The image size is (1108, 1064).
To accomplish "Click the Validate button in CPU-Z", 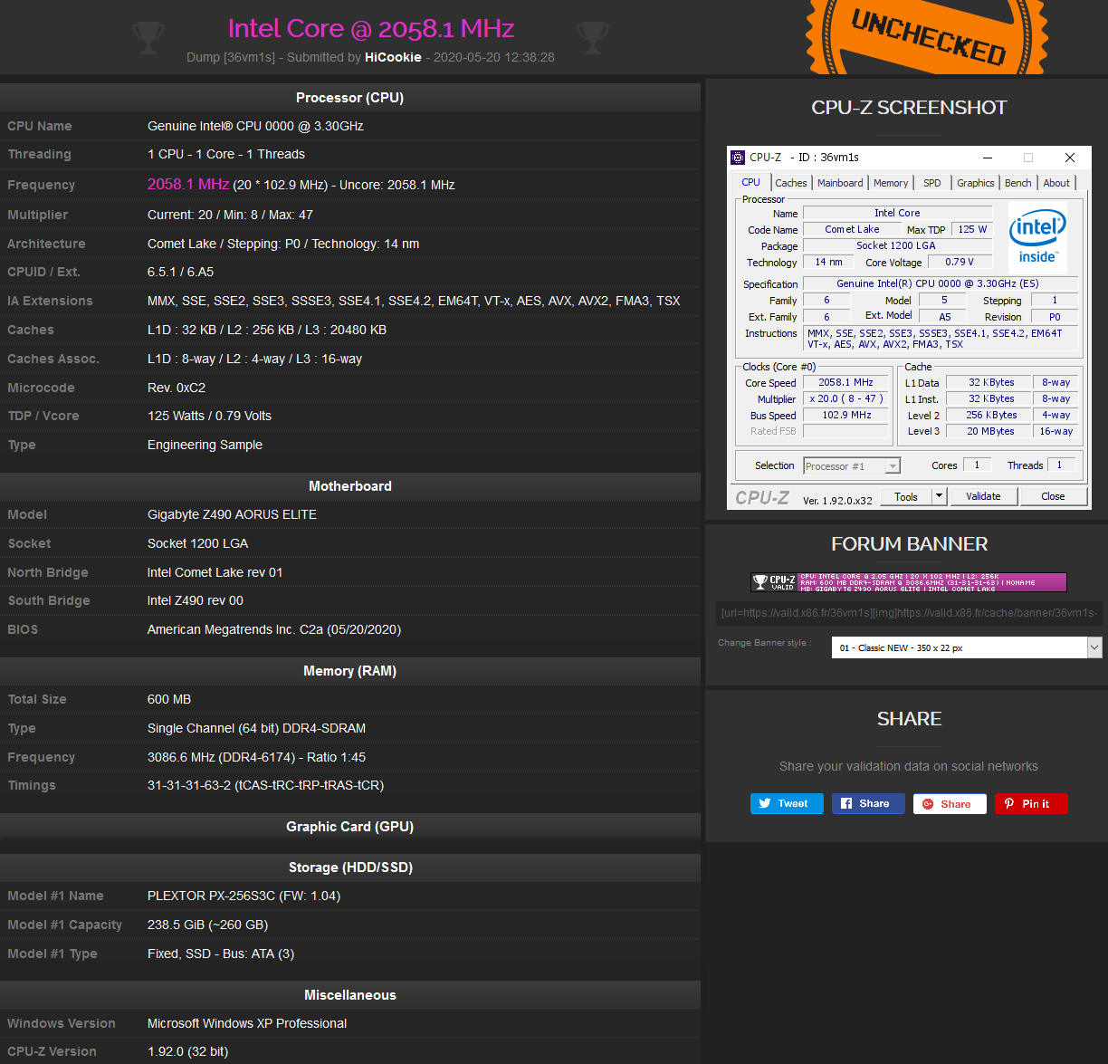I will click(x=983, y=496).
